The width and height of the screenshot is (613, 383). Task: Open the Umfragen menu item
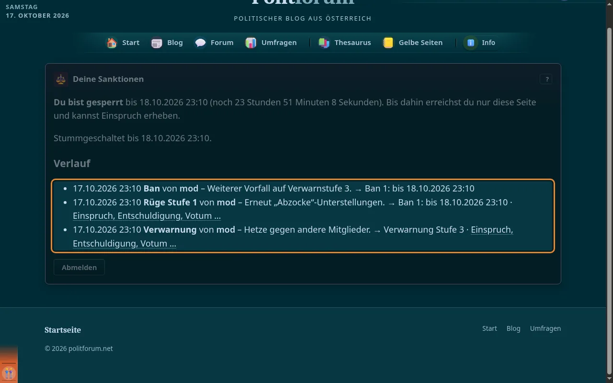(271, 43)
